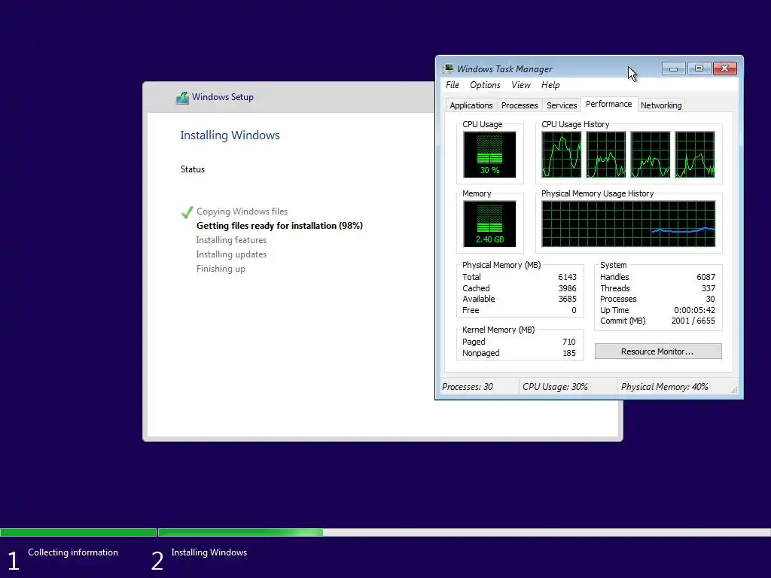The width and height of the screenshot is (771, 578).
Task: Click the status bar Processes: 30 entry
Action: (x=467, y=387)
